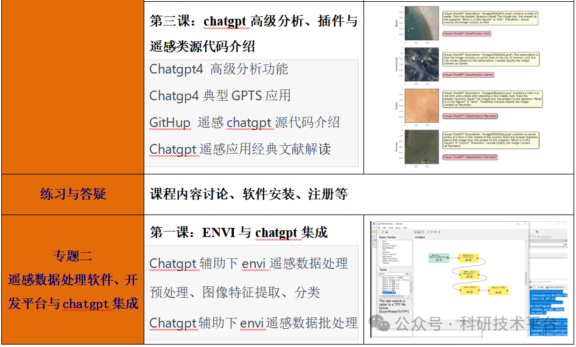
Task: Click the Tasks search field in ENVI Modeler
Action: click(x=392, y=273)
